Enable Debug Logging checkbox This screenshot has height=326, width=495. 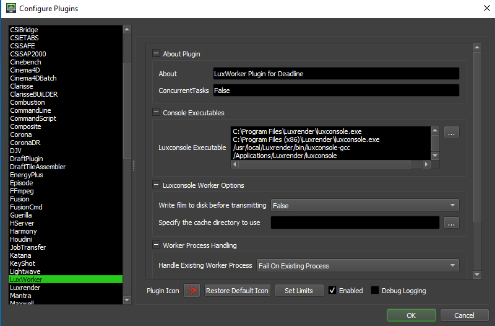point(375,291)
